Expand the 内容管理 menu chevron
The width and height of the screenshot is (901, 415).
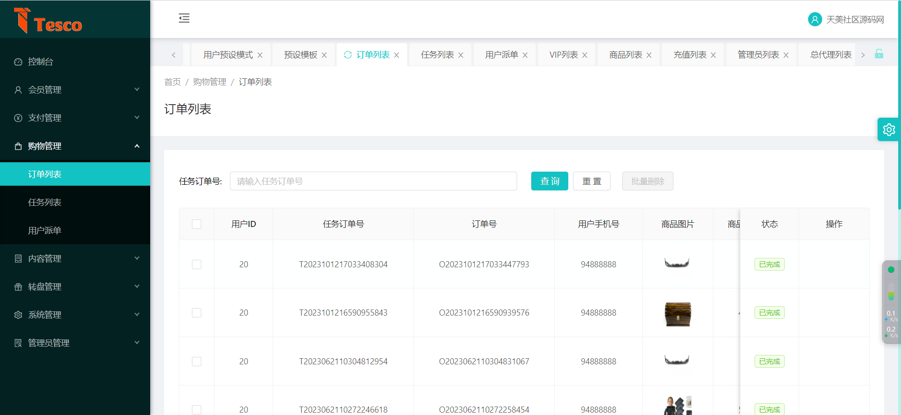[x=137, y=258]
